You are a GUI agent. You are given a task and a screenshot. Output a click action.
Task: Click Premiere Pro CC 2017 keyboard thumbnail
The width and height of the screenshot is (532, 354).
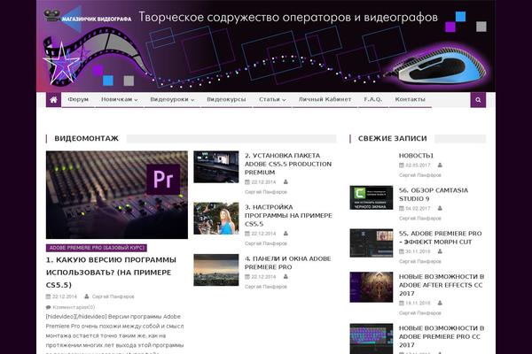pos(372,339)
